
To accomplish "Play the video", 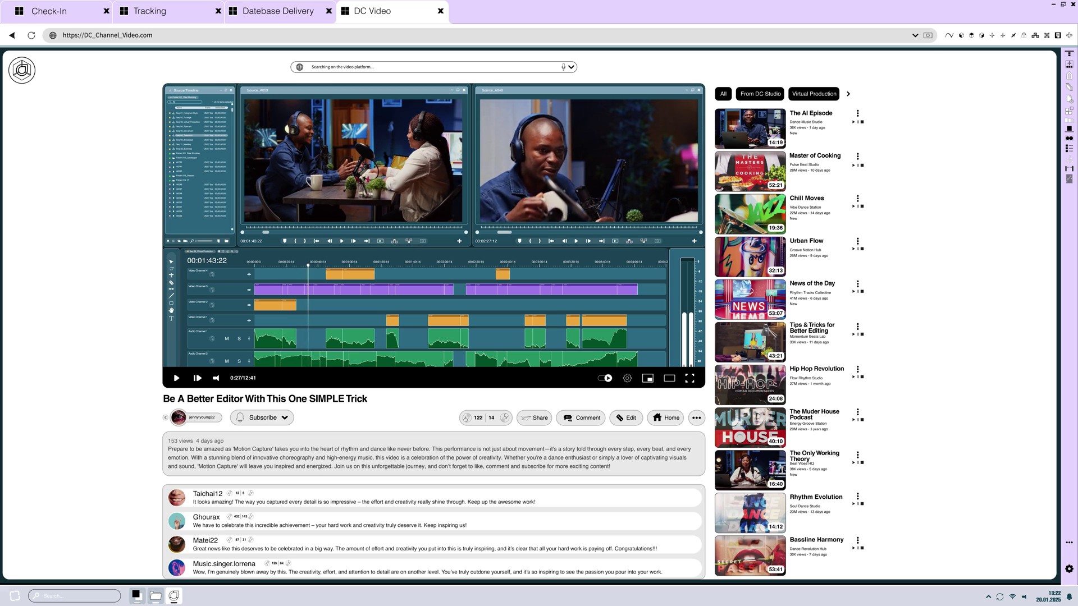I will click(176, 378).
